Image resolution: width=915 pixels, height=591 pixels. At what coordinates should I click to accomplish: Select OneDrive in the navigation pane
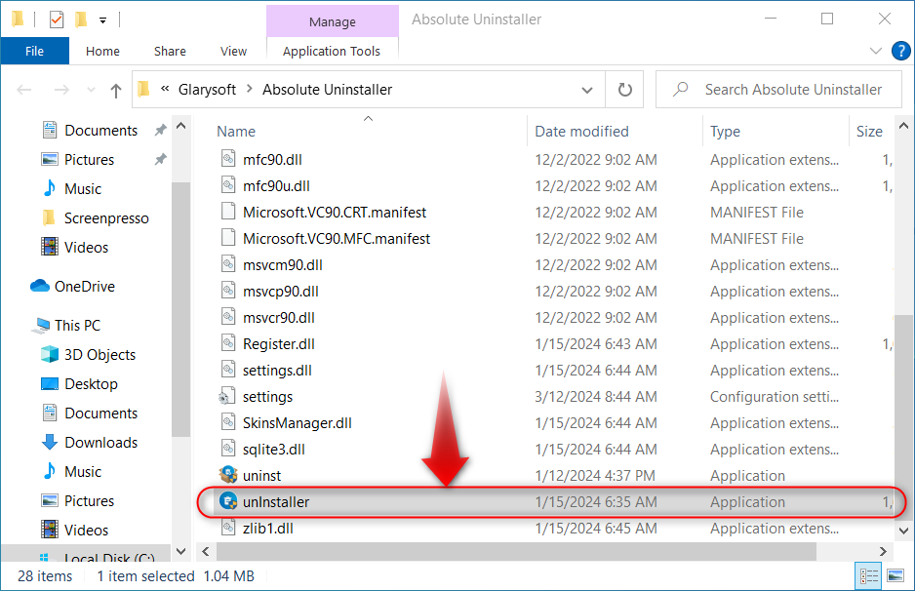point(84,287)
